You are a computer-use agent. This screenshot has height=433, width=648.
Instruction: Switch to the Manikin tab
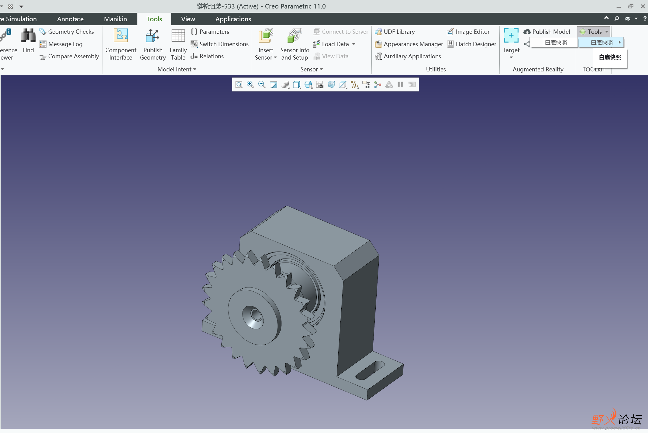click(115, 19)
